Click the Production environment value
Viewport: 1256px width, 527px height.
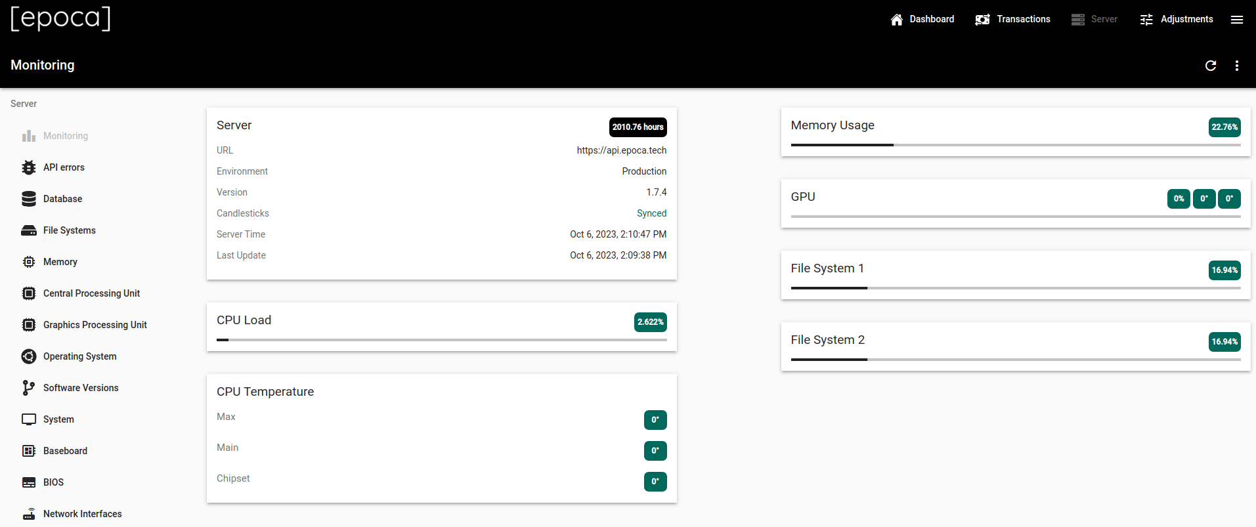point(644,171)
